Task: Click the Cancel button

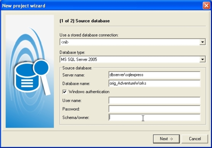Action: 195,139
